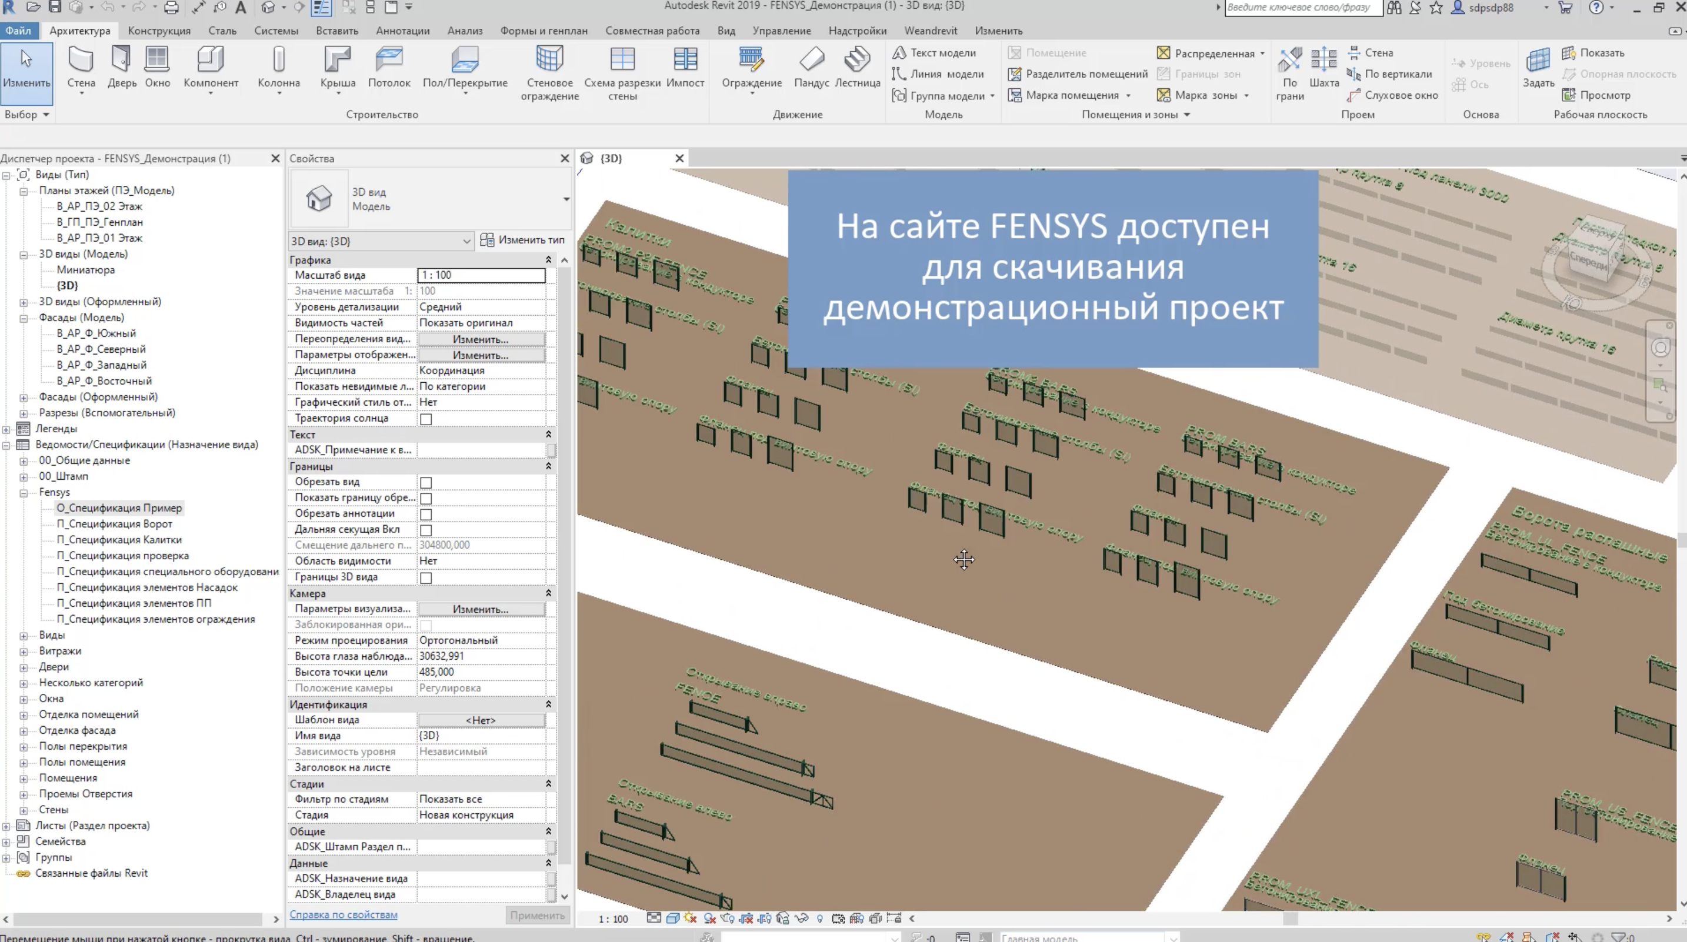Click Изменить button for Параметры визуализации
Screen dimensions: 1687x942
(x=481, y=609)
